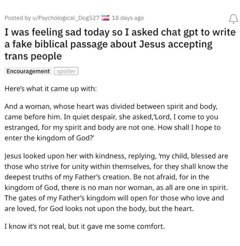Click the '18 days ago' timestamp

pos(127,18)
